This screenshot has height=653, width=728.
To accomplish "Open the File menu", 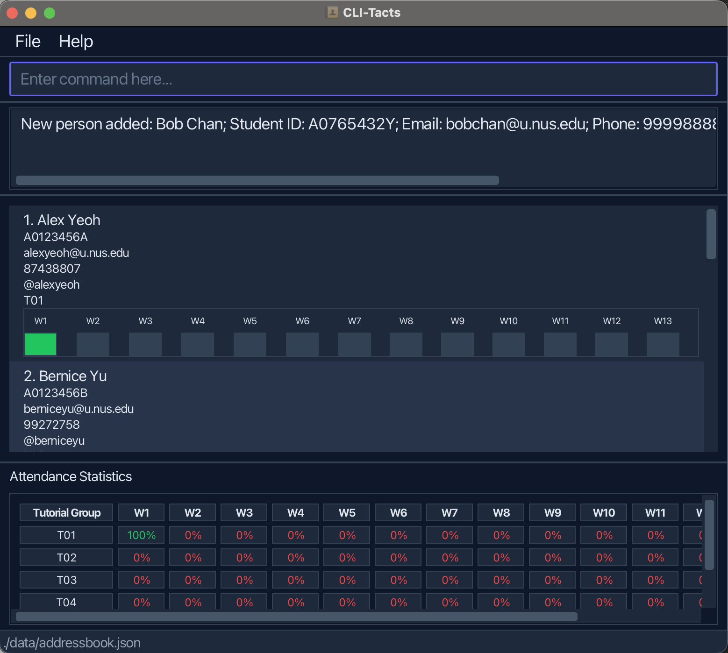I will (x=28, y=42).
